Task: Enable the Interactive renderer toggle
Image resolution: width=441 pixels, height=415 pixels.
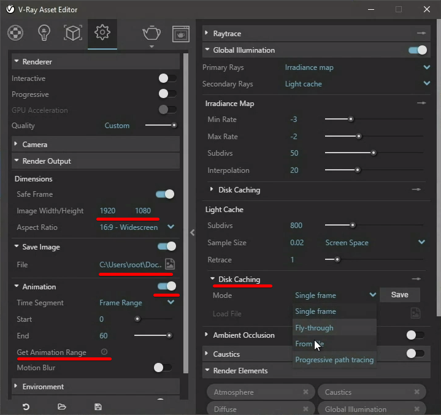Action: [167, 78]
